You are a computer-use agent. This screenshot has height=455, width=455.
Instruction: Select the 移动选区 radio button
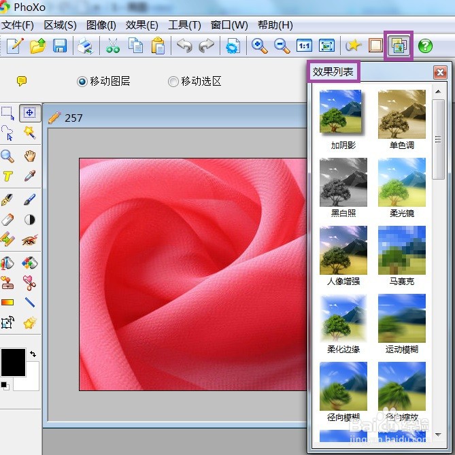click(173, 82)
